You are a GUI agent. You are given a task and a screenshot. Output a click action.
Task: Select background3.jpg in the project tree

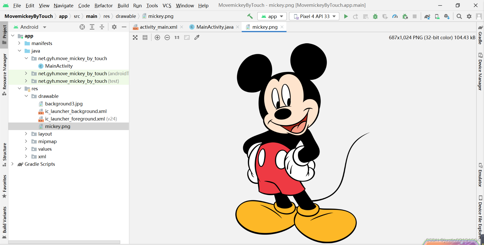click(64, 104)
